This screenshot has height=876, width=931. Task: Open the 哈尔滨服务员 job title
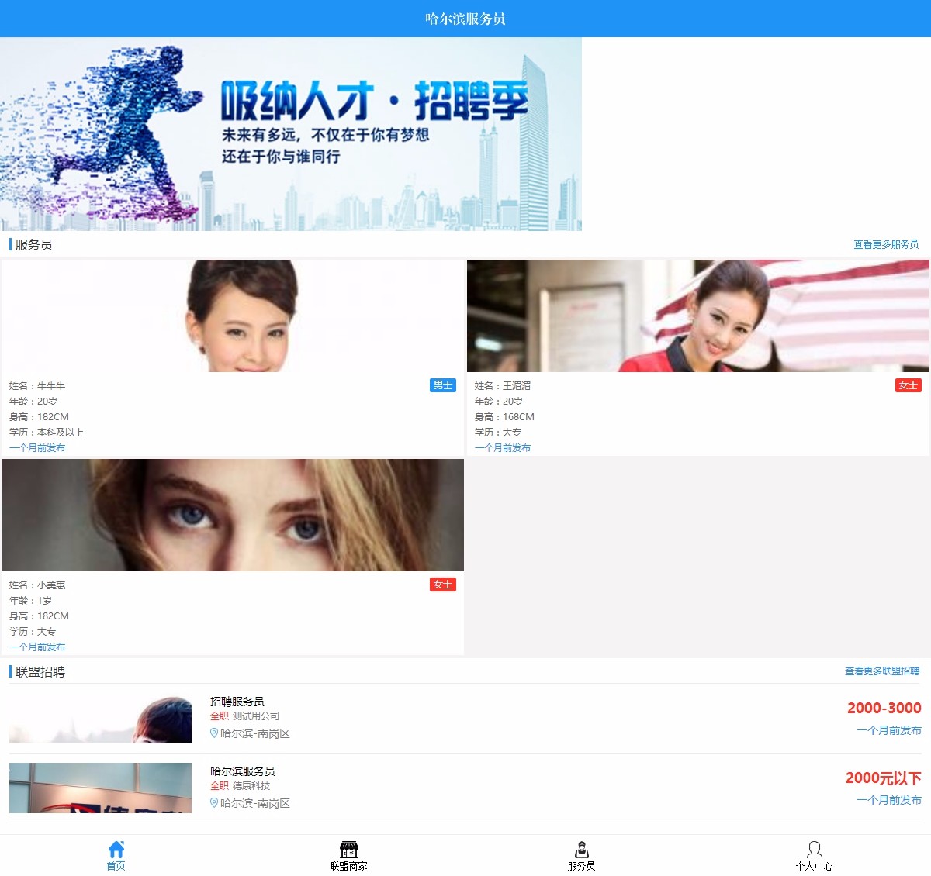(x=242, y=771)
